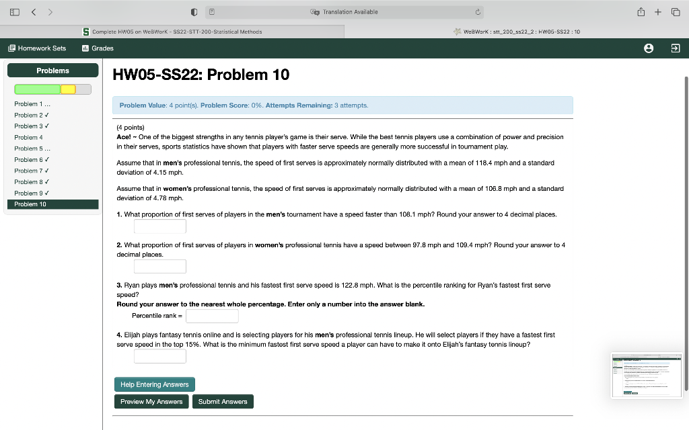Click the Submit Answers button
Screen dimensions: 689x430
[223, 401]
